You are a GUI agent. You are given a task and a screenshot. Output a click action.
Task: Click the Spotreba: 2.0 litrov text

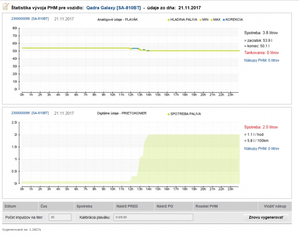coord(261,127)
